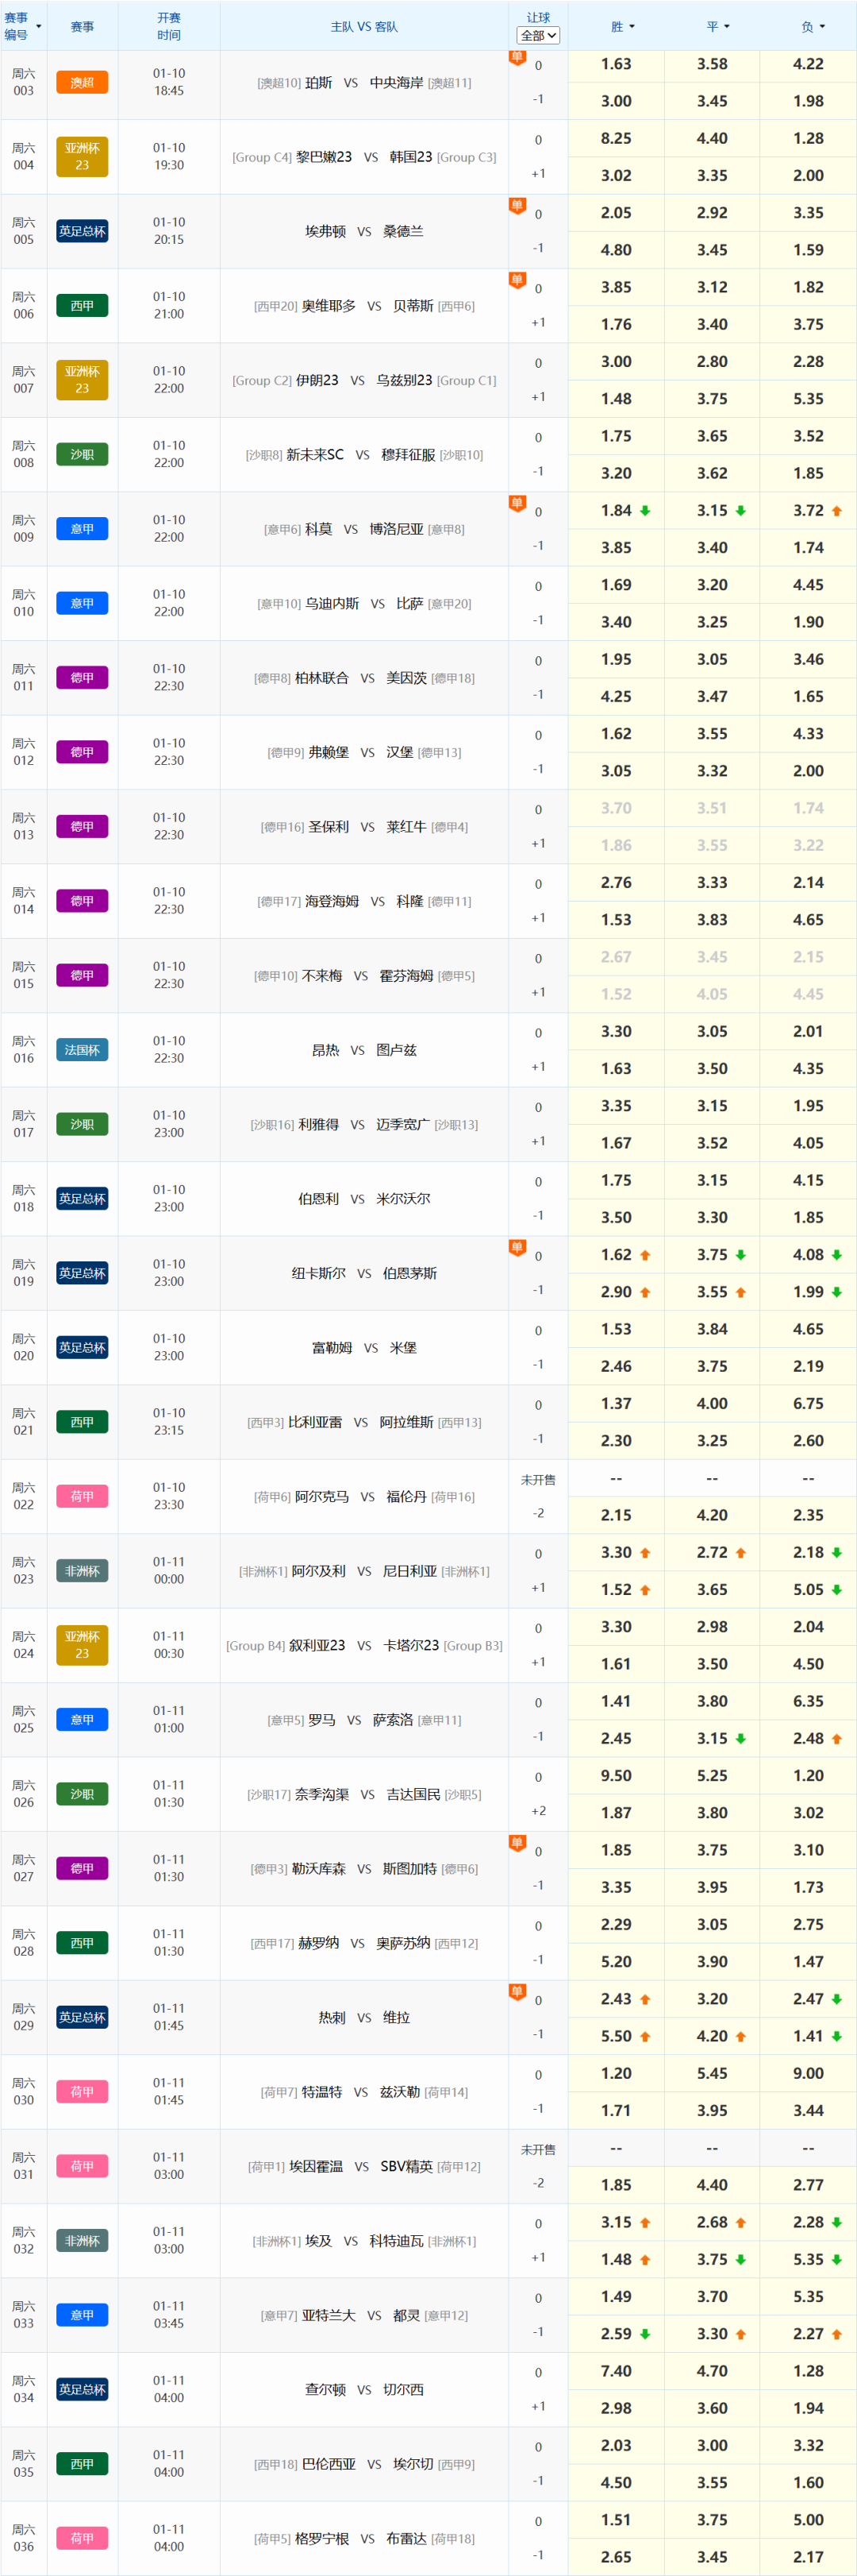Toggle win odds 1.63 for 珀斯 vs 中央海岸

(617, 64)
